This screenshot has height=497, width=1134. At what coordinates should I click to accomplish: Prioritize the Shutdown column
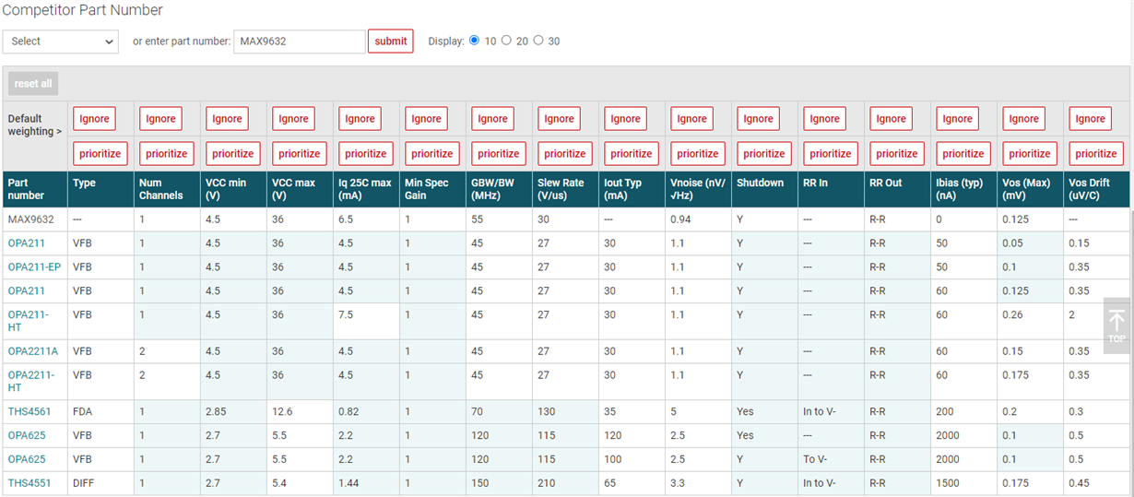click(763, 154)
